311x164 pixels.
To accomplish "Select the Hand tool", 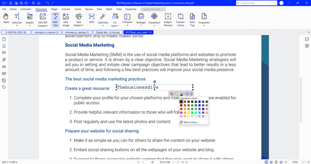I will pyautogui.click(x=6, y=19).
